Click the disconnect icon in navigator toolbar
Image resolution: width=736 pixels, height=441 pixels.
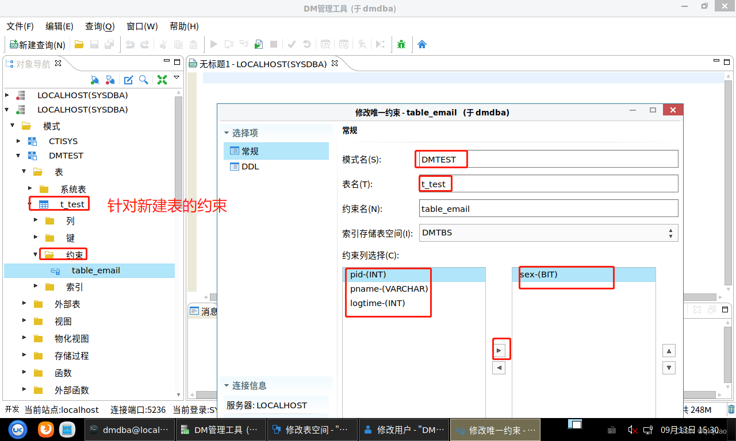[x=110, y=80]
